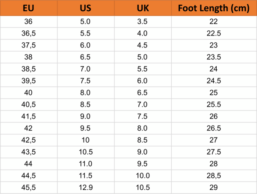Click foot length 22 cell
Viewport: 257px width, 194px height.
pyautogui.click(x=214, y=22)
